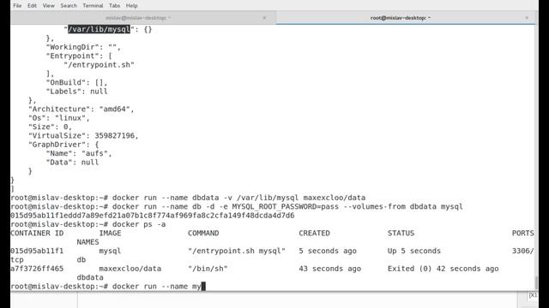Open the Tabs menu
The height and width of the screenshot is (308, 549).
114,6
